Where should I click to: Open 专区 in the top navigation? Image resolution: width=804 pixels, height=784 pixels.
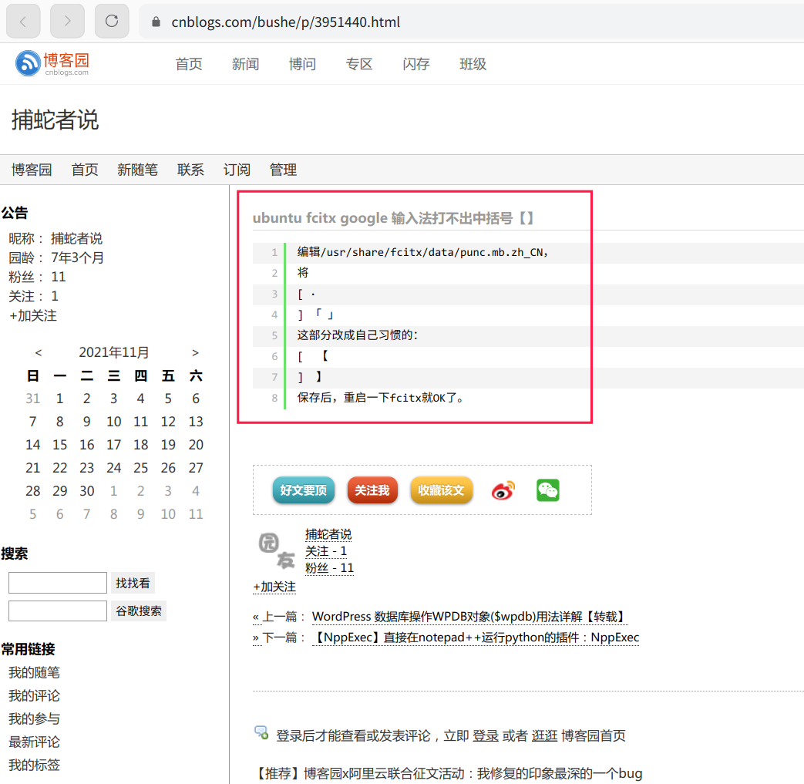(359, 64)
